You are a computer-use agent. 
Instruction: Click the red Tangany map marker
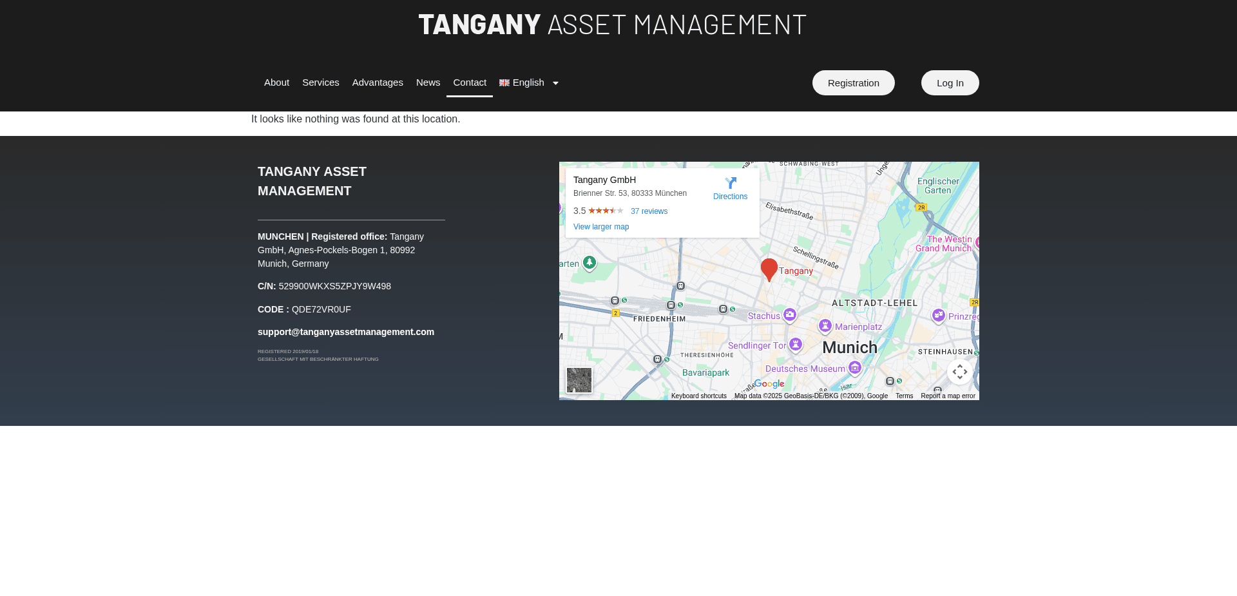(x=769, y=267)
